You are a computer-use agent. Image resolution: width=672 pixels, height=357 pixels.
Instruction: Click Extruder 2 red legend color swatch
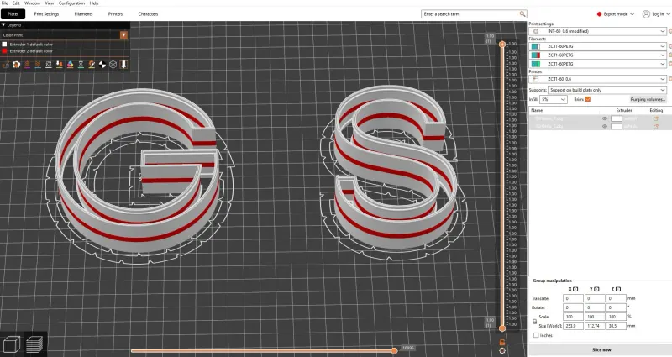(5, 51)
